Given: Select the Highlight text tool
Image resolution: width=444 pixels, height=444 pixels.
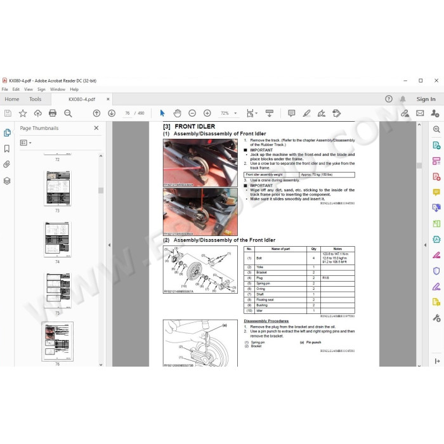Looking at the screenshot, I should [306, 114].
